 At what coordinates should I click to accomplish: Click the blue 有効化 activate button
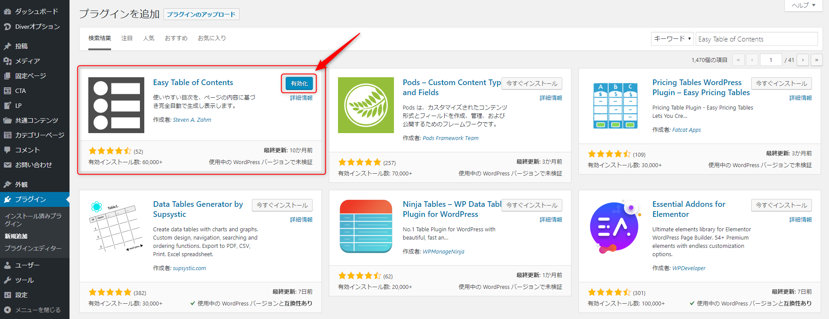tap(299, 83)
